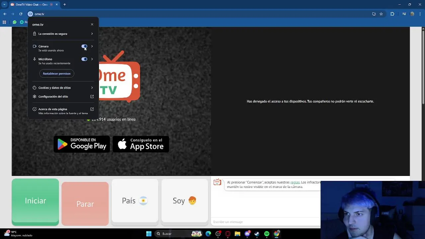Go back with the browser back arrow

pyautogui.click(x=5, y=14)
